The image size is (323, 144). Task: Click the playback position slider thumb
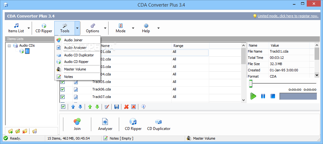point(251,84)
